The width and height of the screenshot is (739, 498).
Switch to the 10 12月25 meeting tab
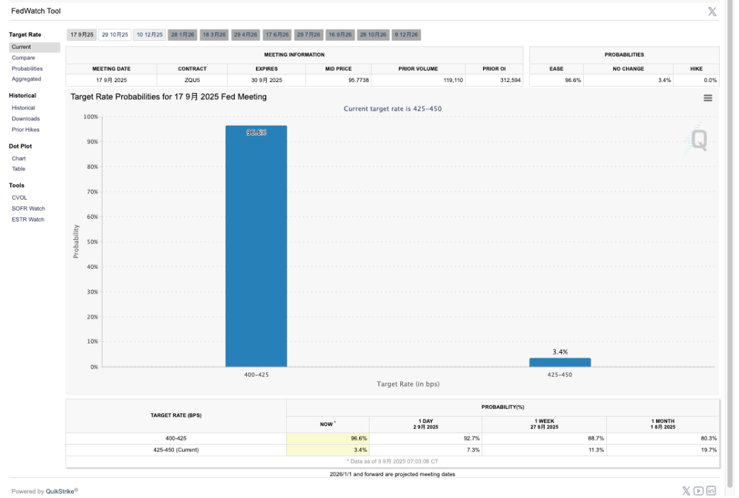click(x=149, y=35)
